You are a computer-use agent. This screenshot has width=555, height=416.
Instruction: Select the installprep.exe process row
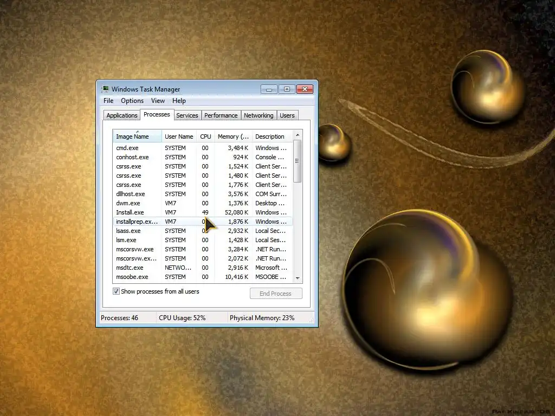coord(203,222)
